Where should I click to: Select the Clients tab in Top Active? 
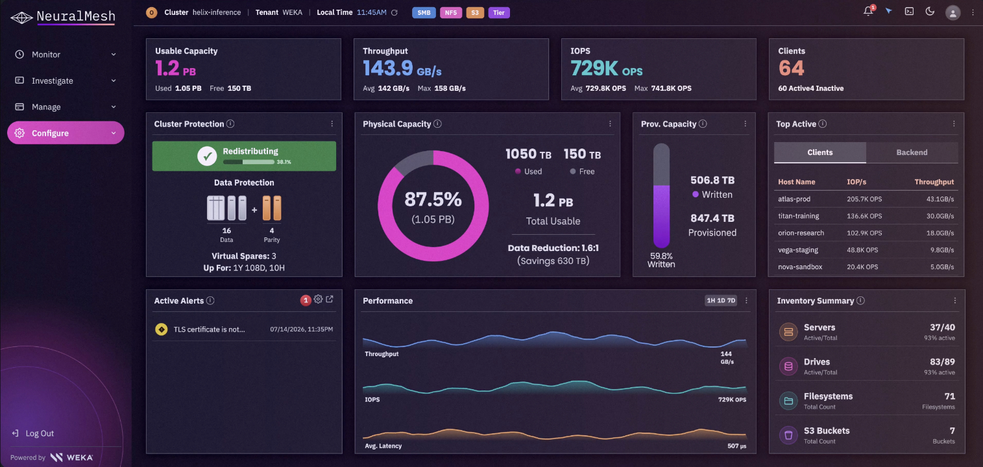[820, 152]
